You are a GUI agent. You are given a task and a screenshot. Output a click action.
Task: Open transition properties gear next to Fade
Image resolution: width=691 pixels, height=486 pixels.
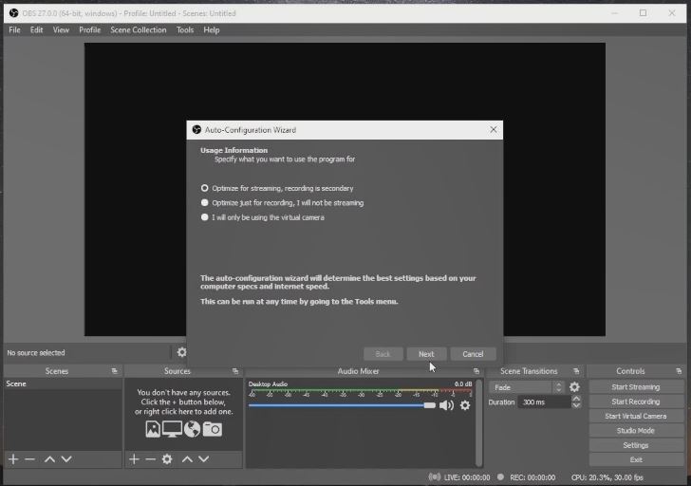click(x=574, y=387)
